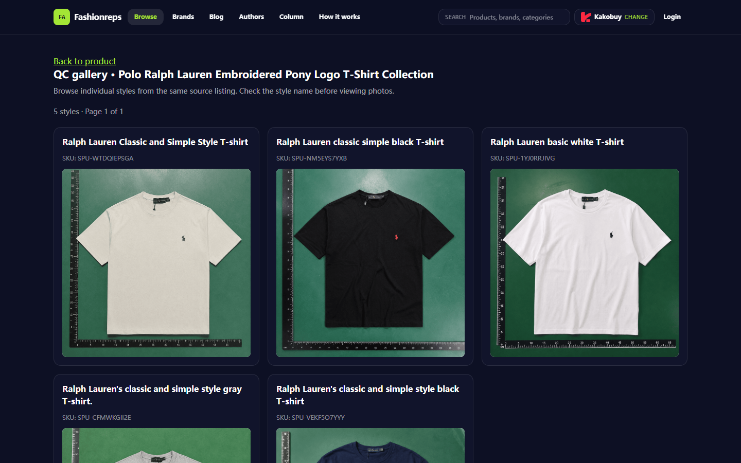Open Ralph Lauren classic simple black T-shirt title
The height and width of the screenshot is (463, 741).
tap(360, 142)
